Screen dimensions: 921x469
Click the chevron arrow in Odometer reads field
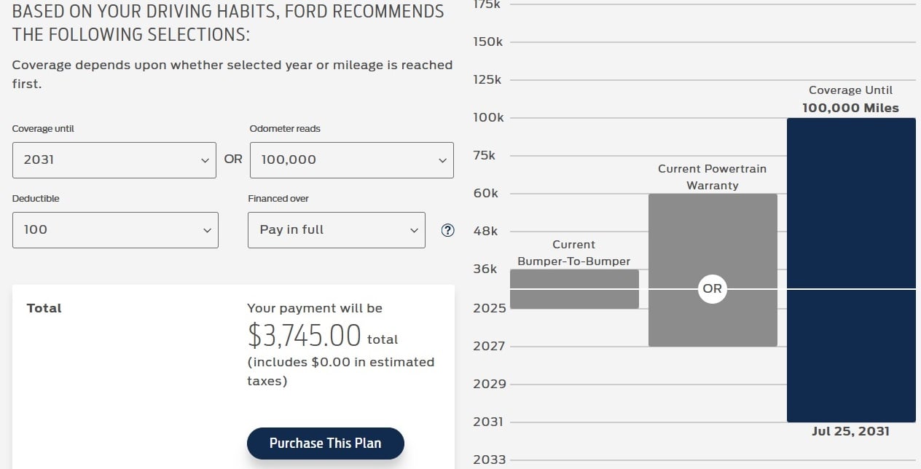point(442,161)
